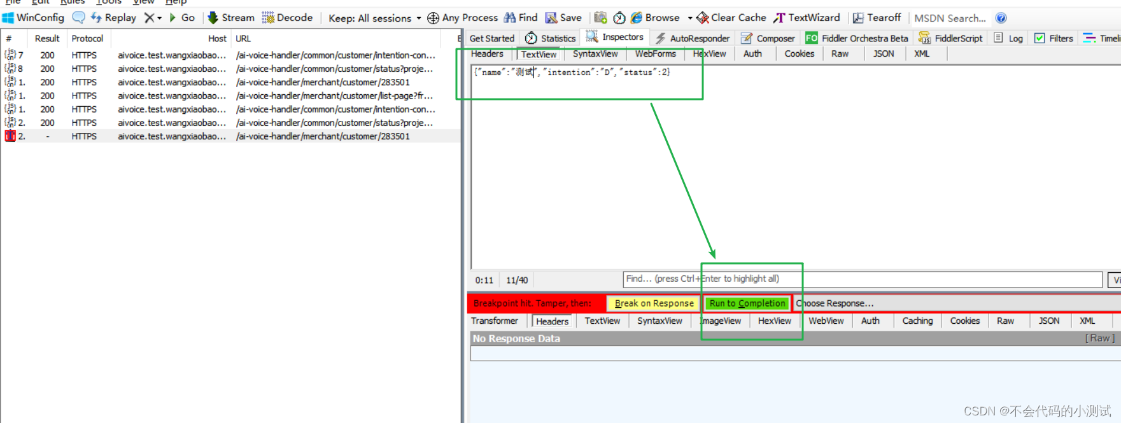
Task: Open the Get Started tab
Action: click(x=491, y=38)
